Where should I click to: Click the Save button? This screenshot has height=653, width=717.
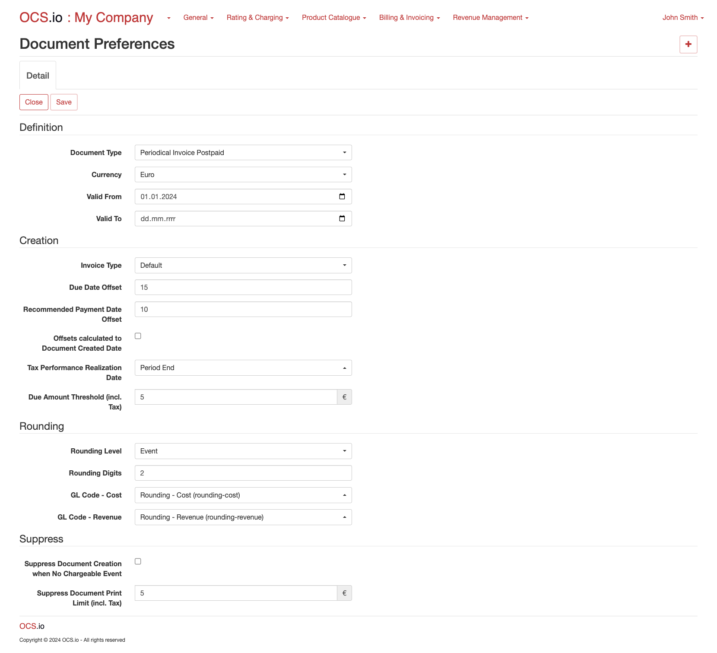point(64,102)
